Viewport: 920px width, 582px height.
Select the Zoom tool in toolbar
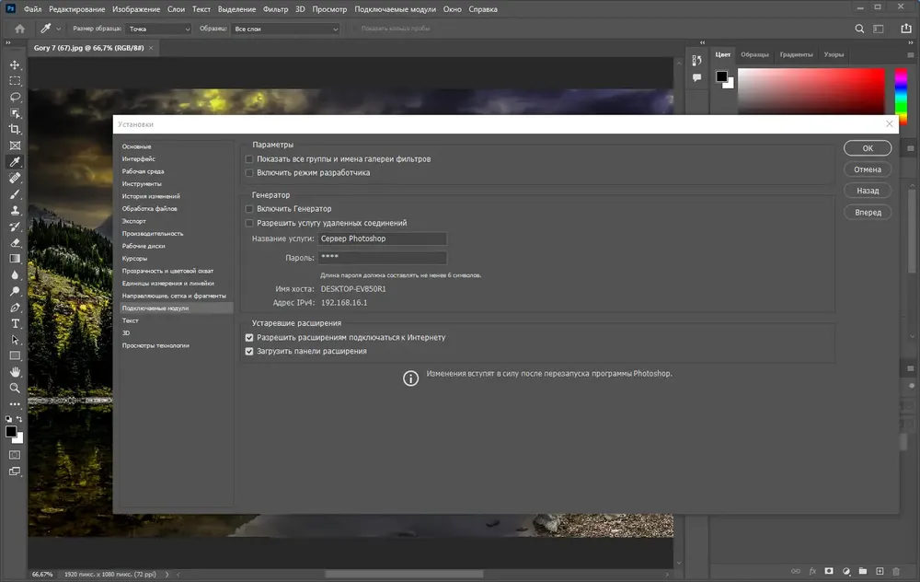pyautogui.click(x=16, y=389)
